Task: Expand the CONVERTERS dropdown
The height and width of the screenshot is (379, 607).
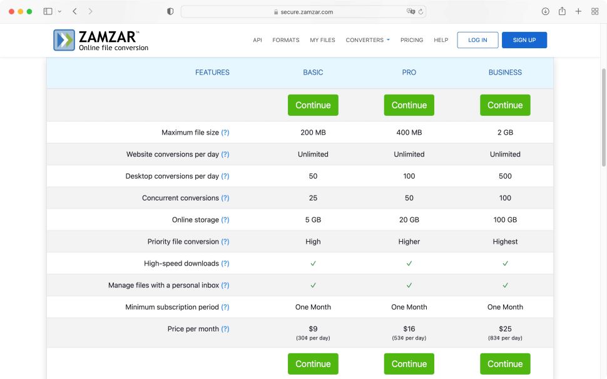Action: pos(368,40)
